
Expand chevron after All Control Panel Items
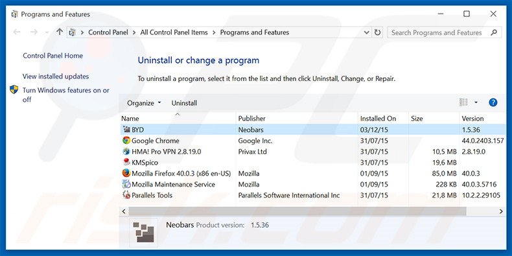(214, 32)
